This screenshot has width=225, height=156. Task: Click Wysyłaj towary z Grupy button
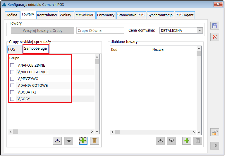[43, 30]
